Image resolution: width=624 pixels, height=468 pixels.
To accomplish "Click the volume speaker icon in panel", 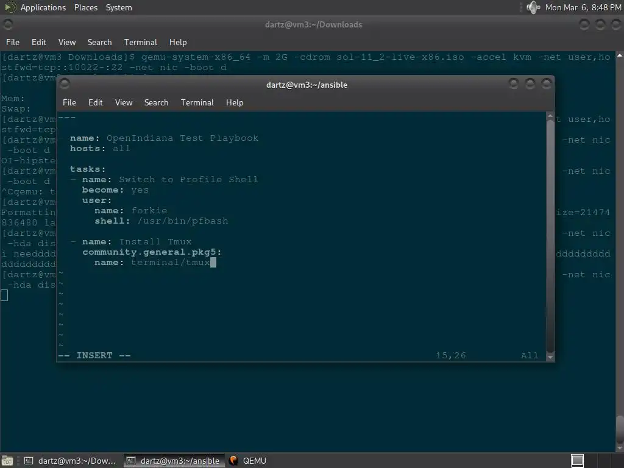I will point(533,7).
